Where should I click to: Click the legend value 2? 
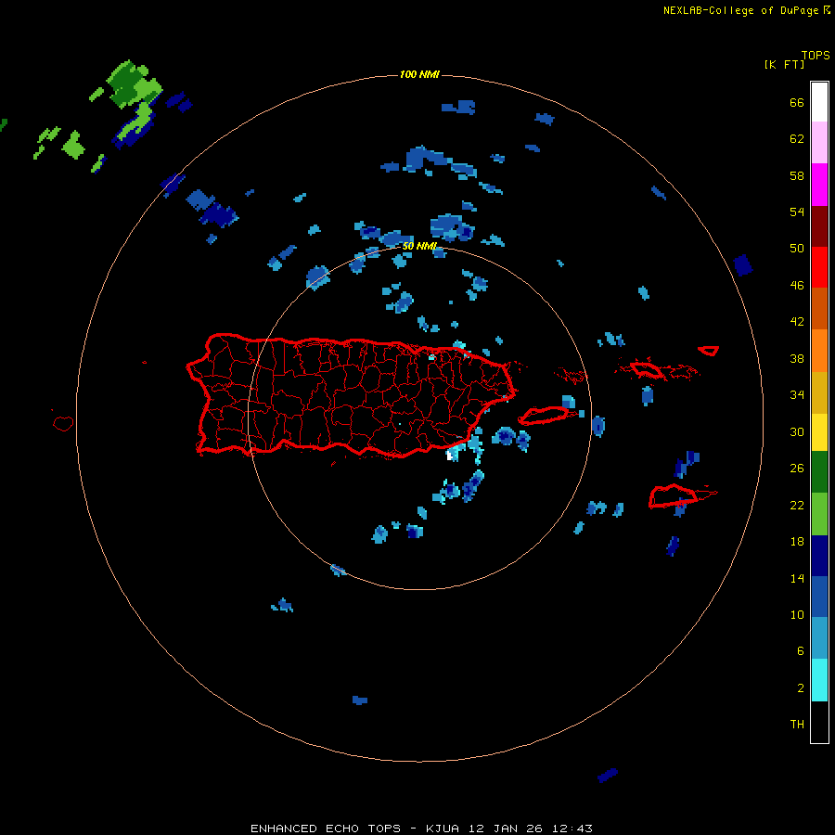(800, 688)
